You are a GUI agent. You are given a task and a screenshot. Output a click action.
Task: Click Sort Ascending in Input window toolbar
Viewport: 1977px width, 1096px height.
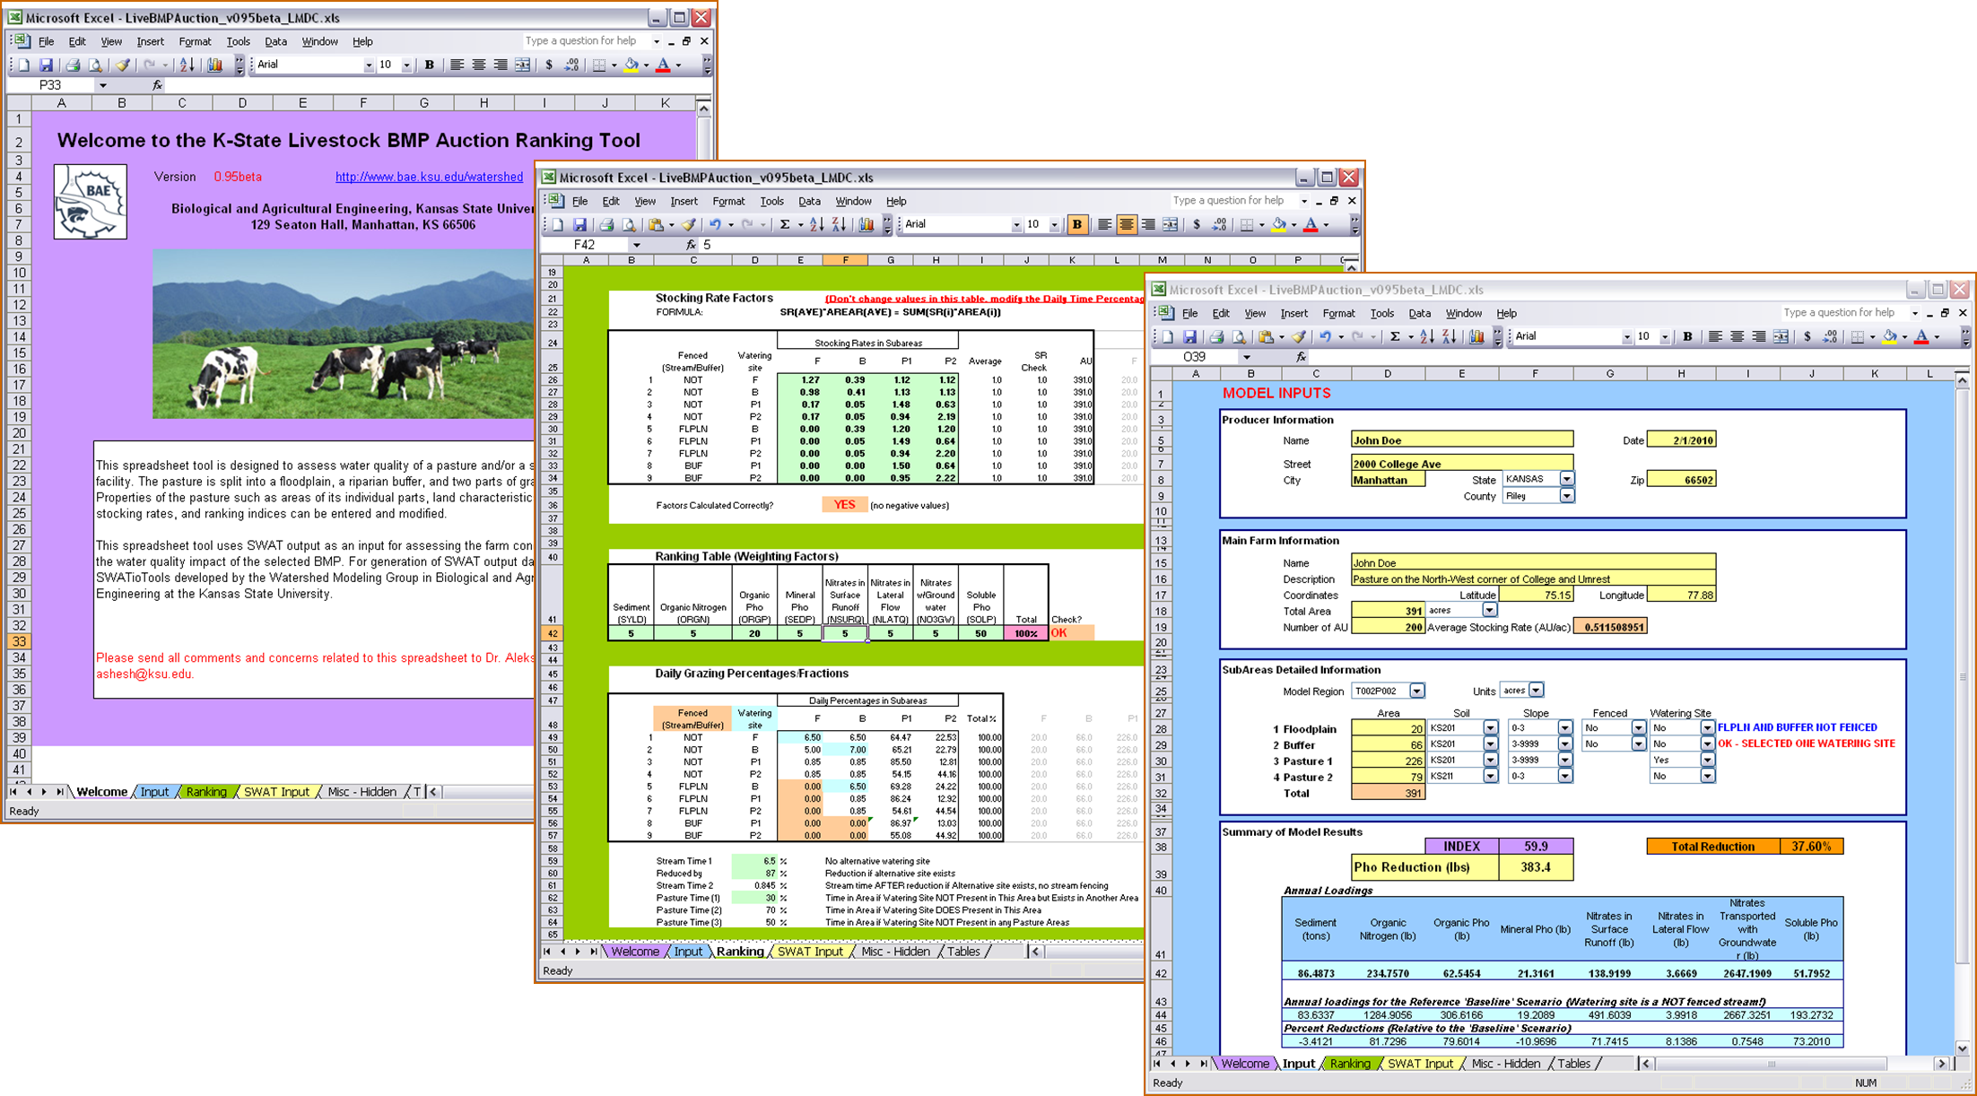pos(1426,337)
